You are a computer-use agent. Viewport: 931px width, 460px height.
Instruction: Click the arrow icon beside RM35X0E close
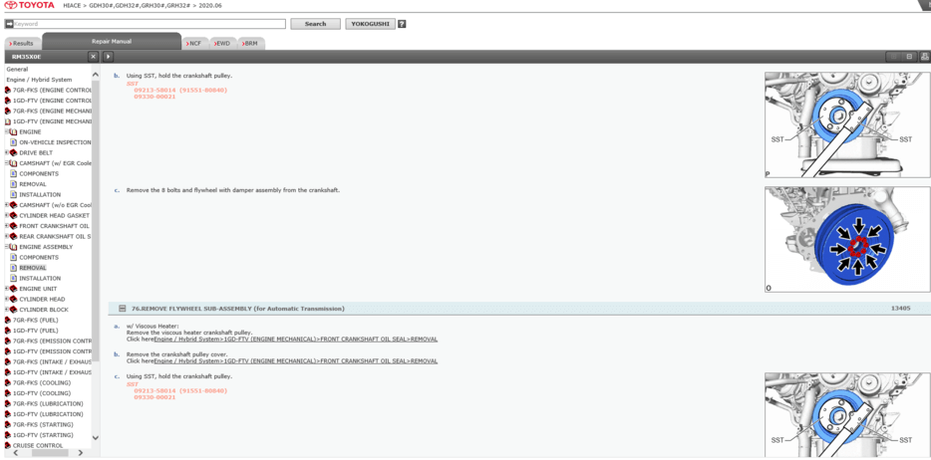coord(109,57)
